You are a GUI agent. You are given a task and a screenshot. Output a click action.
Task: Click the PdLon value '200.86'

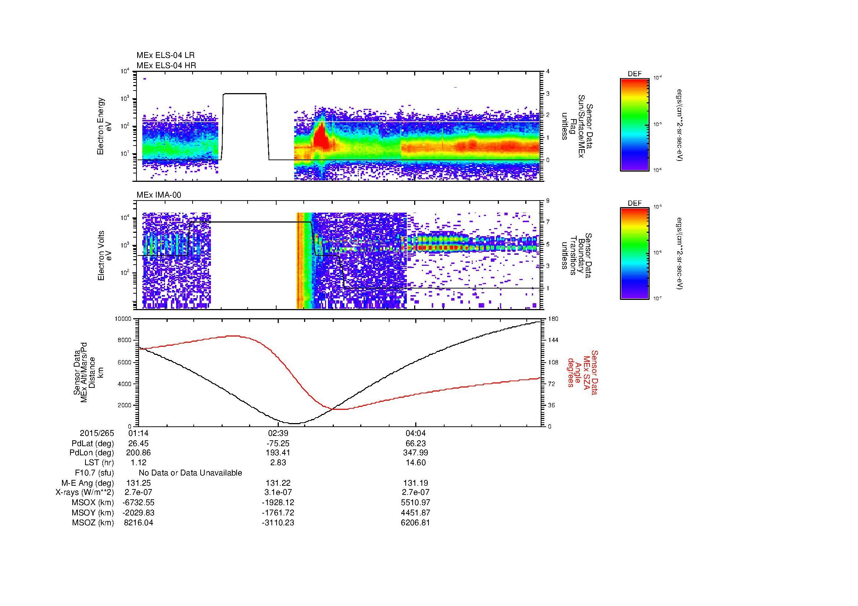(139, 453)
